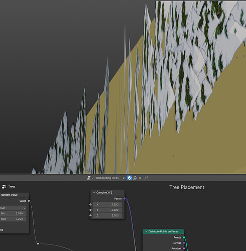
Task: Click the Trees breadcrumb label
Action: [x=12, y=186]
